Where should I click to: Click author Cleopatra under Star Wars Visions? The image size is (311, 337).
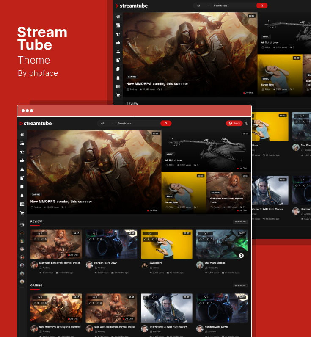213,268
